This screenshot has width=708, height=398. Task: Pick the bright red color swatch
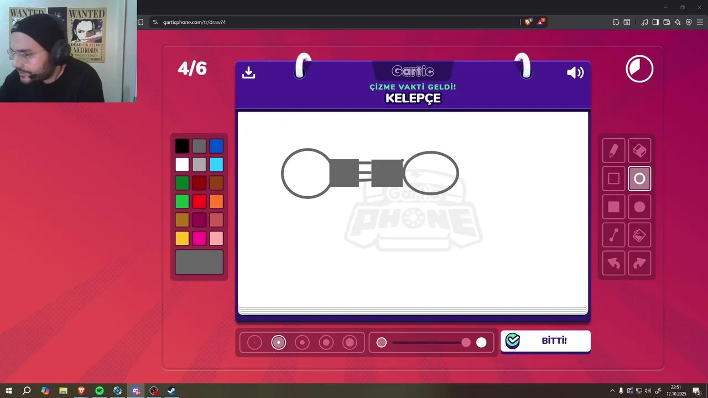[x=199, y=201]
